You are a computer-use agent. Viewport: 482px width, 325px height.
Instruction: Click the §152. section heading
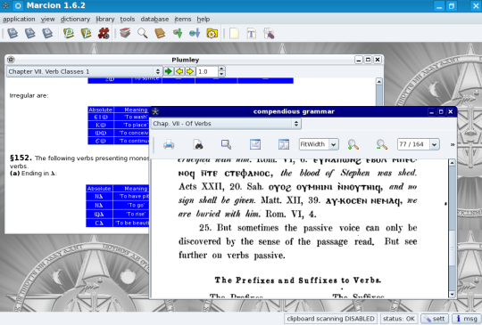point(21,158)
